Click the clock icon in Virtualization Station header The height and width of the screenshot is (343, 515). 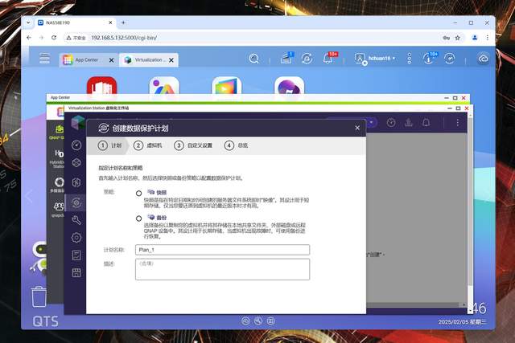(391, 123)
